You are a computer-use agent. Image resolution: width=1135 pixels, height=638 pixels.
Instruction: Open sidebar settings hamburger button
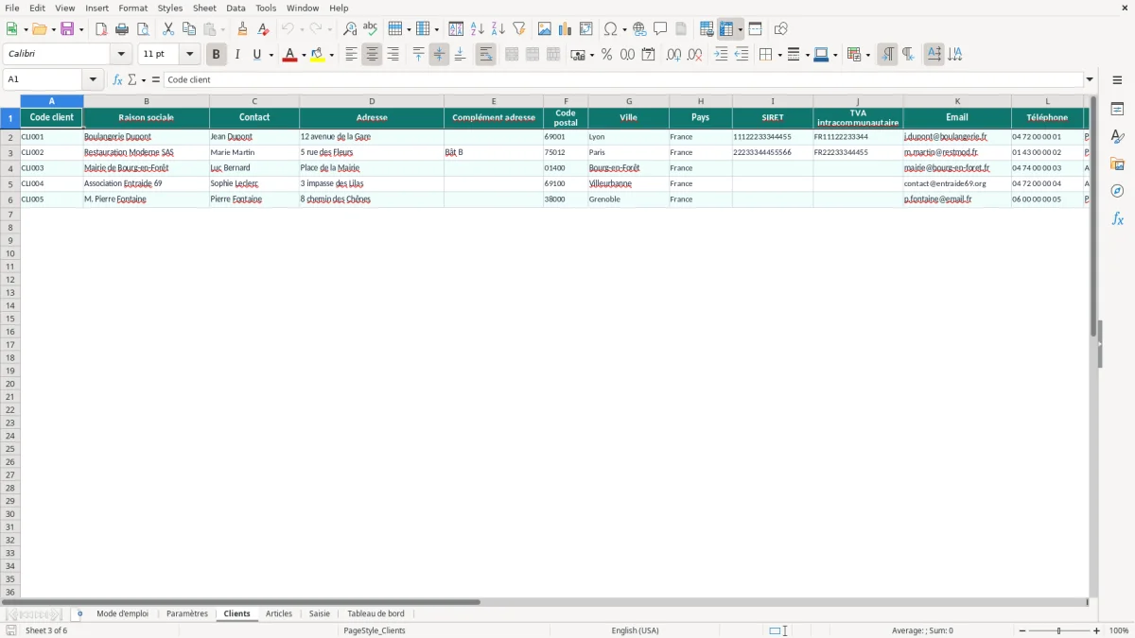tap(1117, 80)
